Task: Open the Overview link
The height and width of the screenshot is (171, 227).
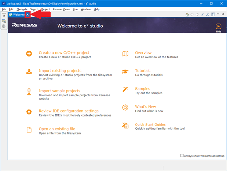Action: (x=143, y=53)
